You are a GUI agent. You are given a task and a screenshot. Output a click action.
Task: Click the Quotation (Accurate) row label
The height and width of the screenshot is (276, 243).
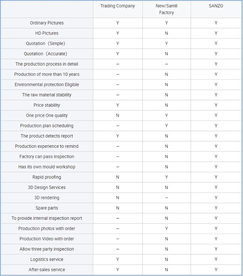point(47,54)
